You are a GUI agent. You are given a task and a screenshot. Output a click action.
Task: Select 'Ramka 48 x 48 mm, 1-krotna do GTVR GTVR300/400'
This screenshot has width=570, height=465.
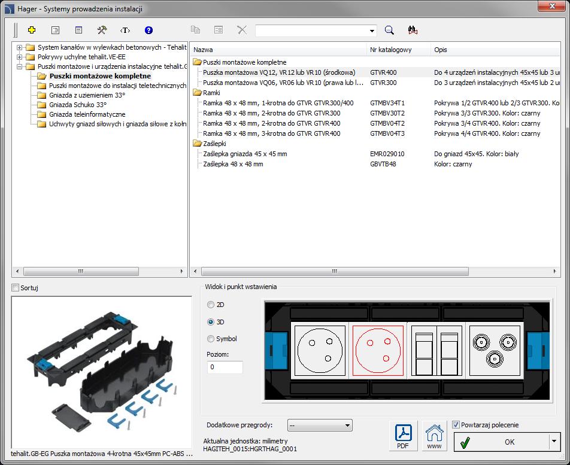pos(375,103)
